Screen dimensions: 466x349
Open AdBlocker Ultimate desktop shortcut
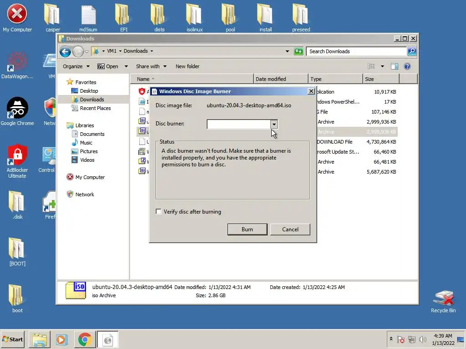coord(17,161)
